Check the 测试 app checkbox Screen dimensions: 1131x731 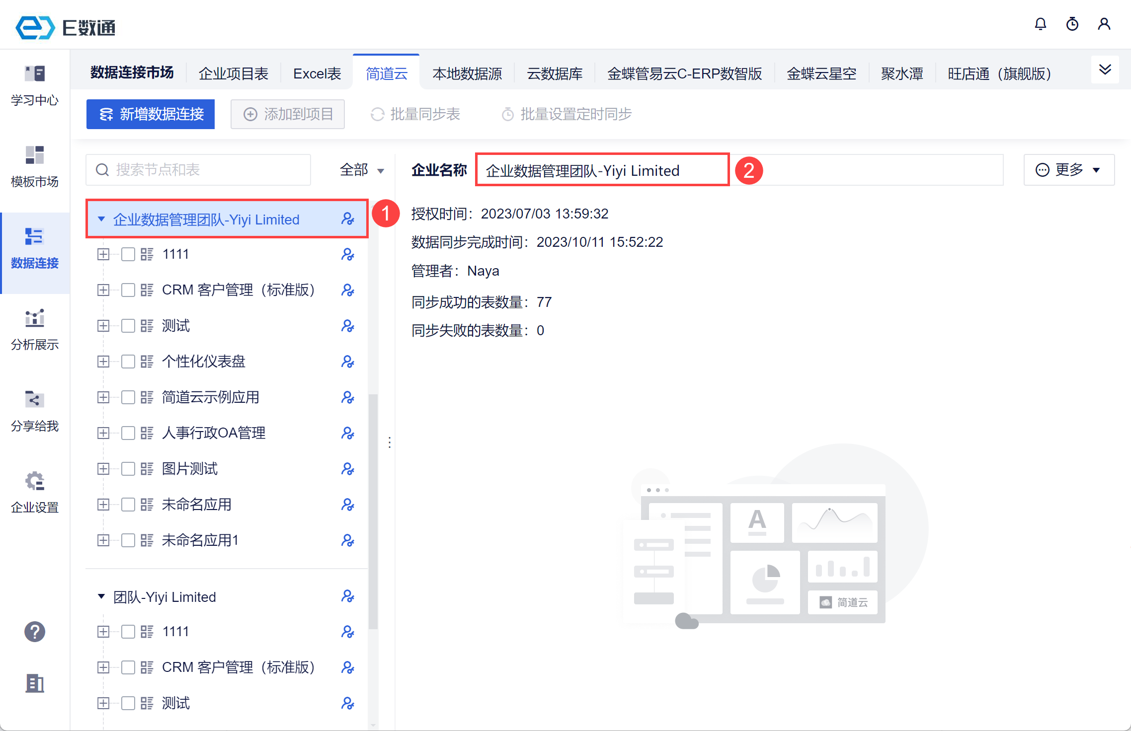(x=128, y=326)
